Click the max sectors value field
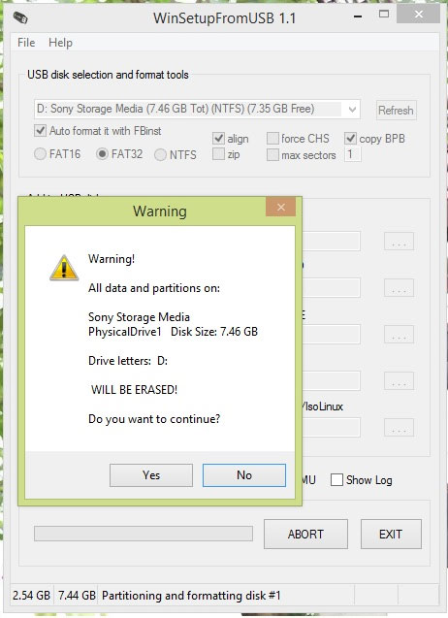This screenshot has width=448, height=618. (353, 154)
